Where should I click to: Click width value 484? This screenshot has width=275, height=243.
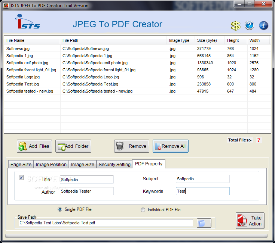click(x=253, y=91)
